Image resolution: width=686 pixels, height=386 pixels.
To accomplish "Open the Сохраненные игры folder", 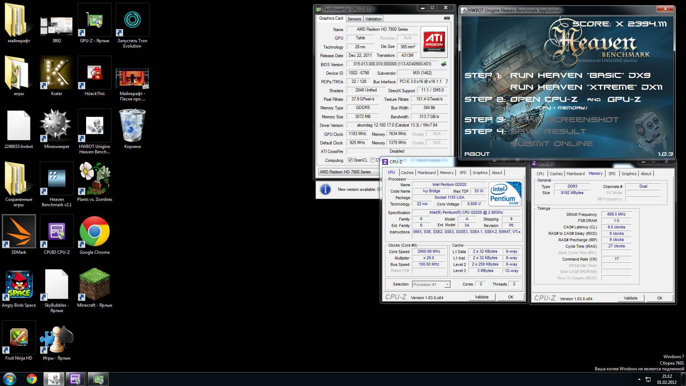I will [x=19, y=184].
